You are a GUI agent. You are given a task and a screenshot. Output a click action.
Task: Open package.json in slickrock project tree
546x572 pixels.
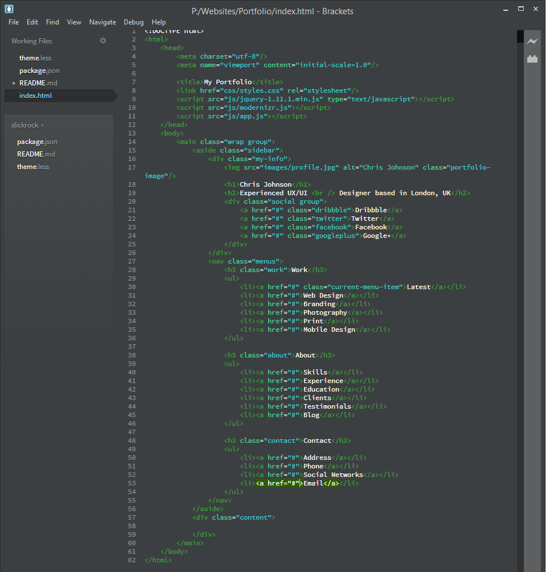(x=37, y=142)
